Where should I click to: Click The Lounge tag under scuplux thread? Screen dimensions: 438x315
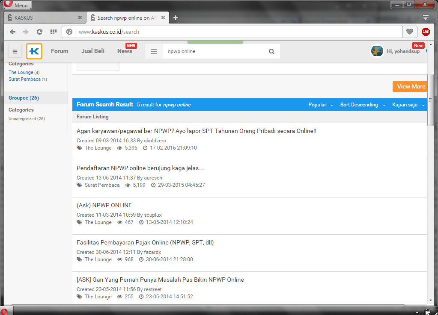coord(98,222)
